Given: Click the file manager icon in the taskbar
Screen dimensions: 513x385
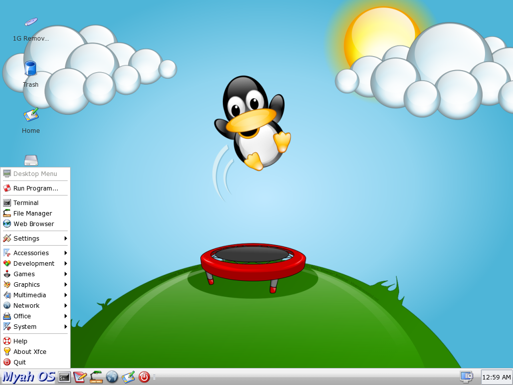Looking at the screenshot, I should (x=96, y=377).
